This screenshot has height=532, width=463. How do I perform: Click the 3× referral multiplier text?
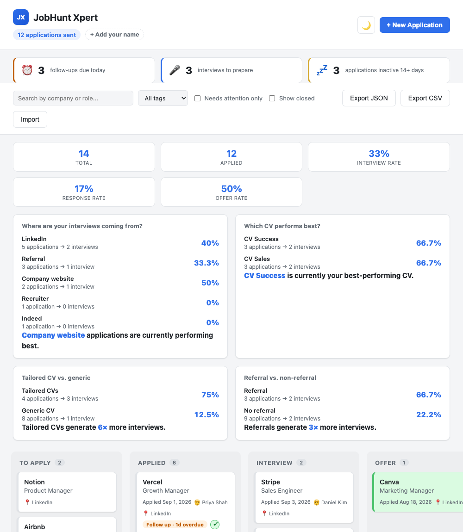(x=313, y=427)
